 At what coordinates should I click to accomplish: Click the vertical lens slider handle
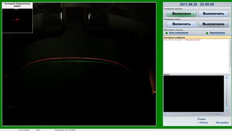point(226,107)
